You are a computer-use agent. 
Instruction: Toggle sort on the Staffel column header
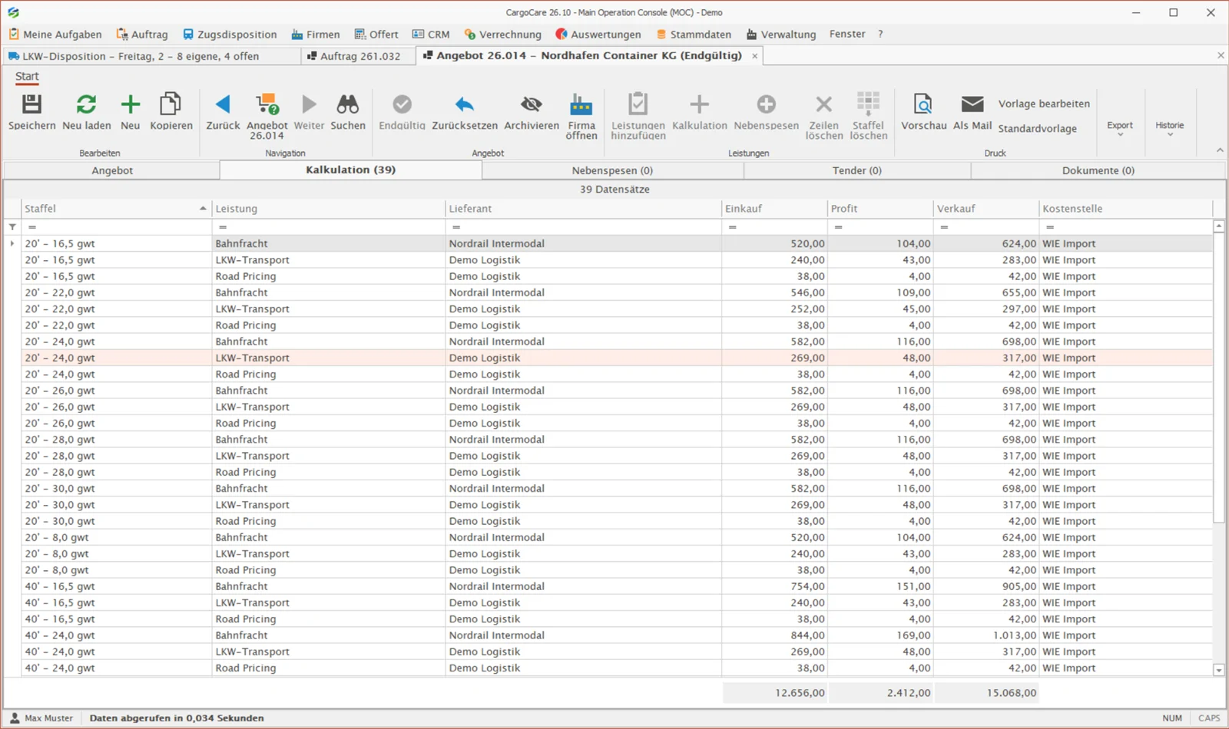116,209
